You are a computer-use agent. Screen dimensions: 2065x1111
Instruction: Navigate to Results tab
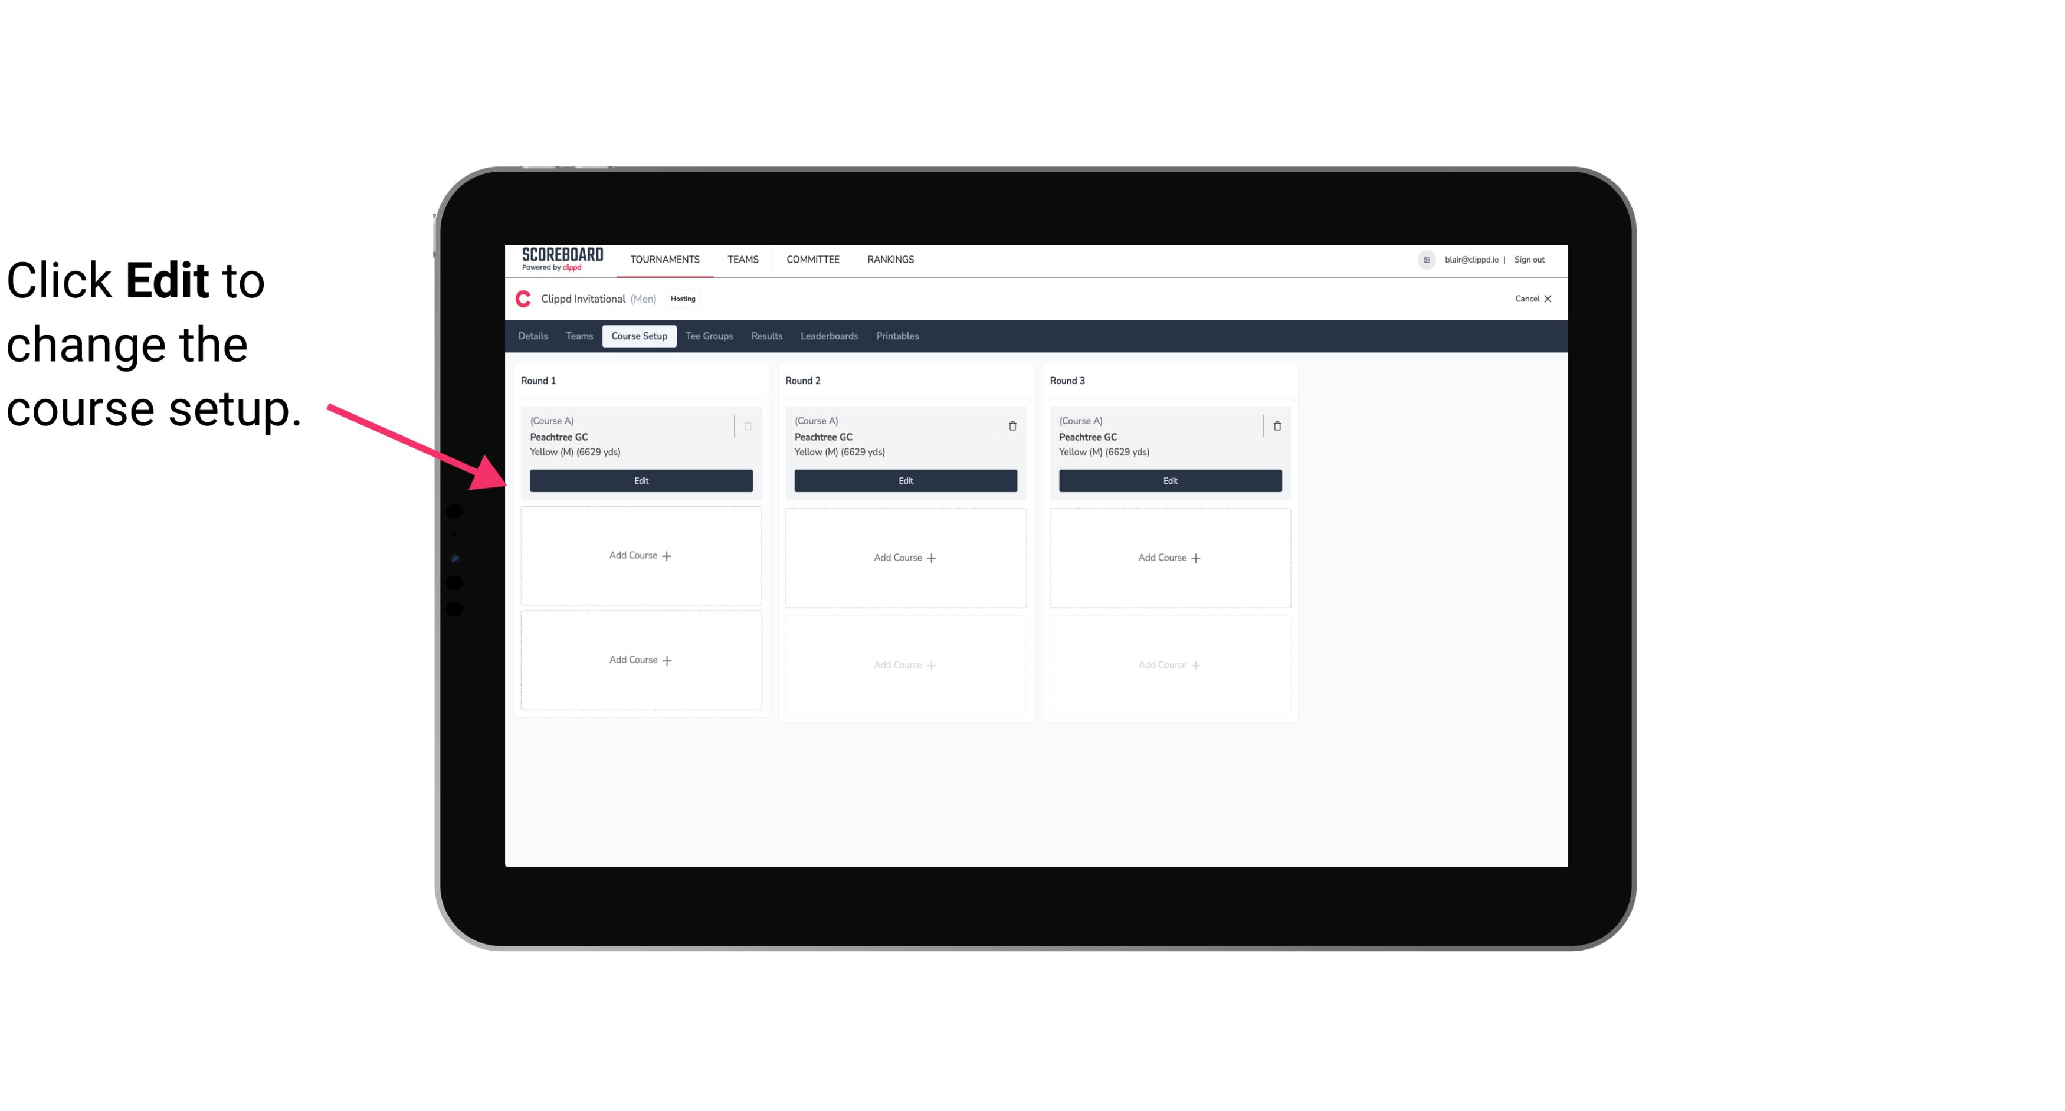(767, 336)
